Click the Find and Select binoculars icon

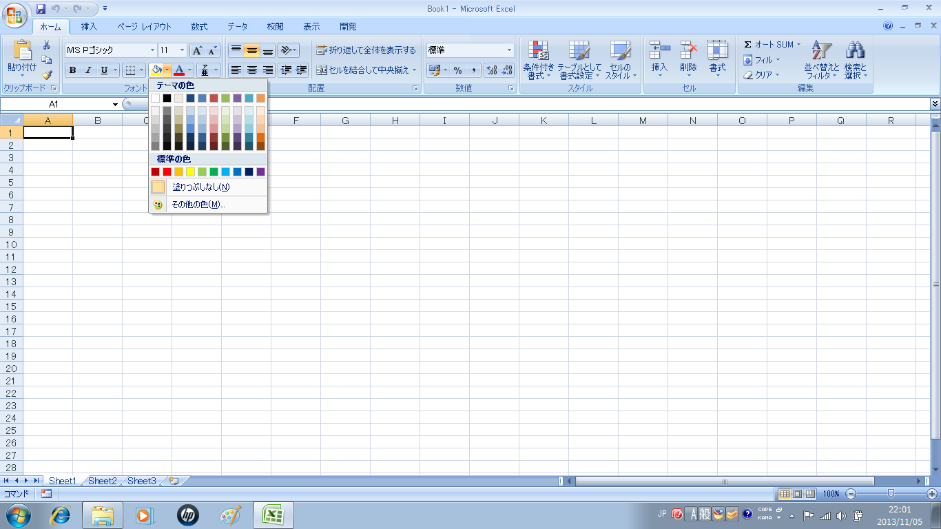click(x=856, y=59)
